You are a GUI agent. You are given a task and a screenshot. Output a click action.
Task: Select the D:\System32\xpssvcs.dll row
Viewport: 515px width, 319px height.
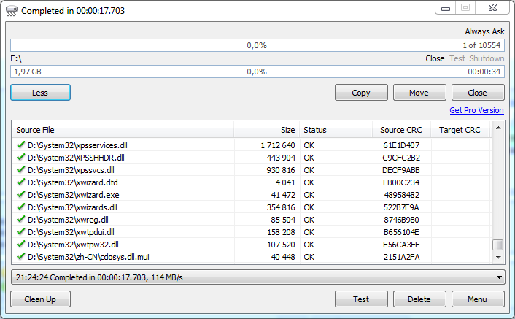[x=251, y=170]
